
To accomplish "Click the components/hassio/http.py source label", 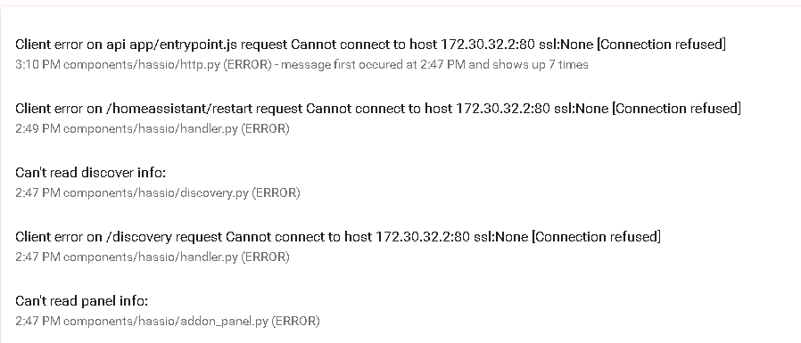I will [x=142, y=65].
